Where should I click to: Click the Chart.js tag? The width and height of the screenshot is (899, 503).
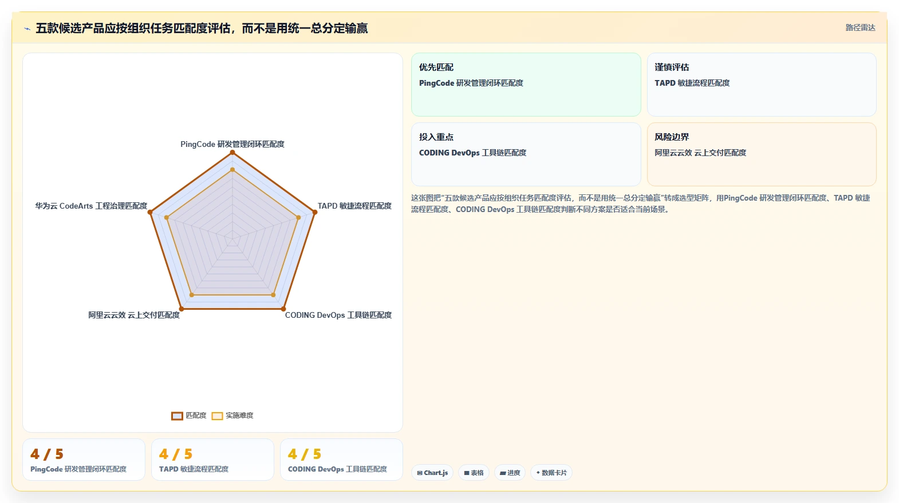pos(432,473)
